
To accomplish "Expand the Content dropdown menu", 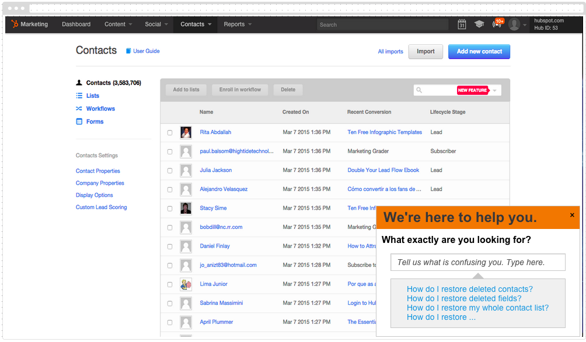I will pyautogui.click(x=118, y=24).
